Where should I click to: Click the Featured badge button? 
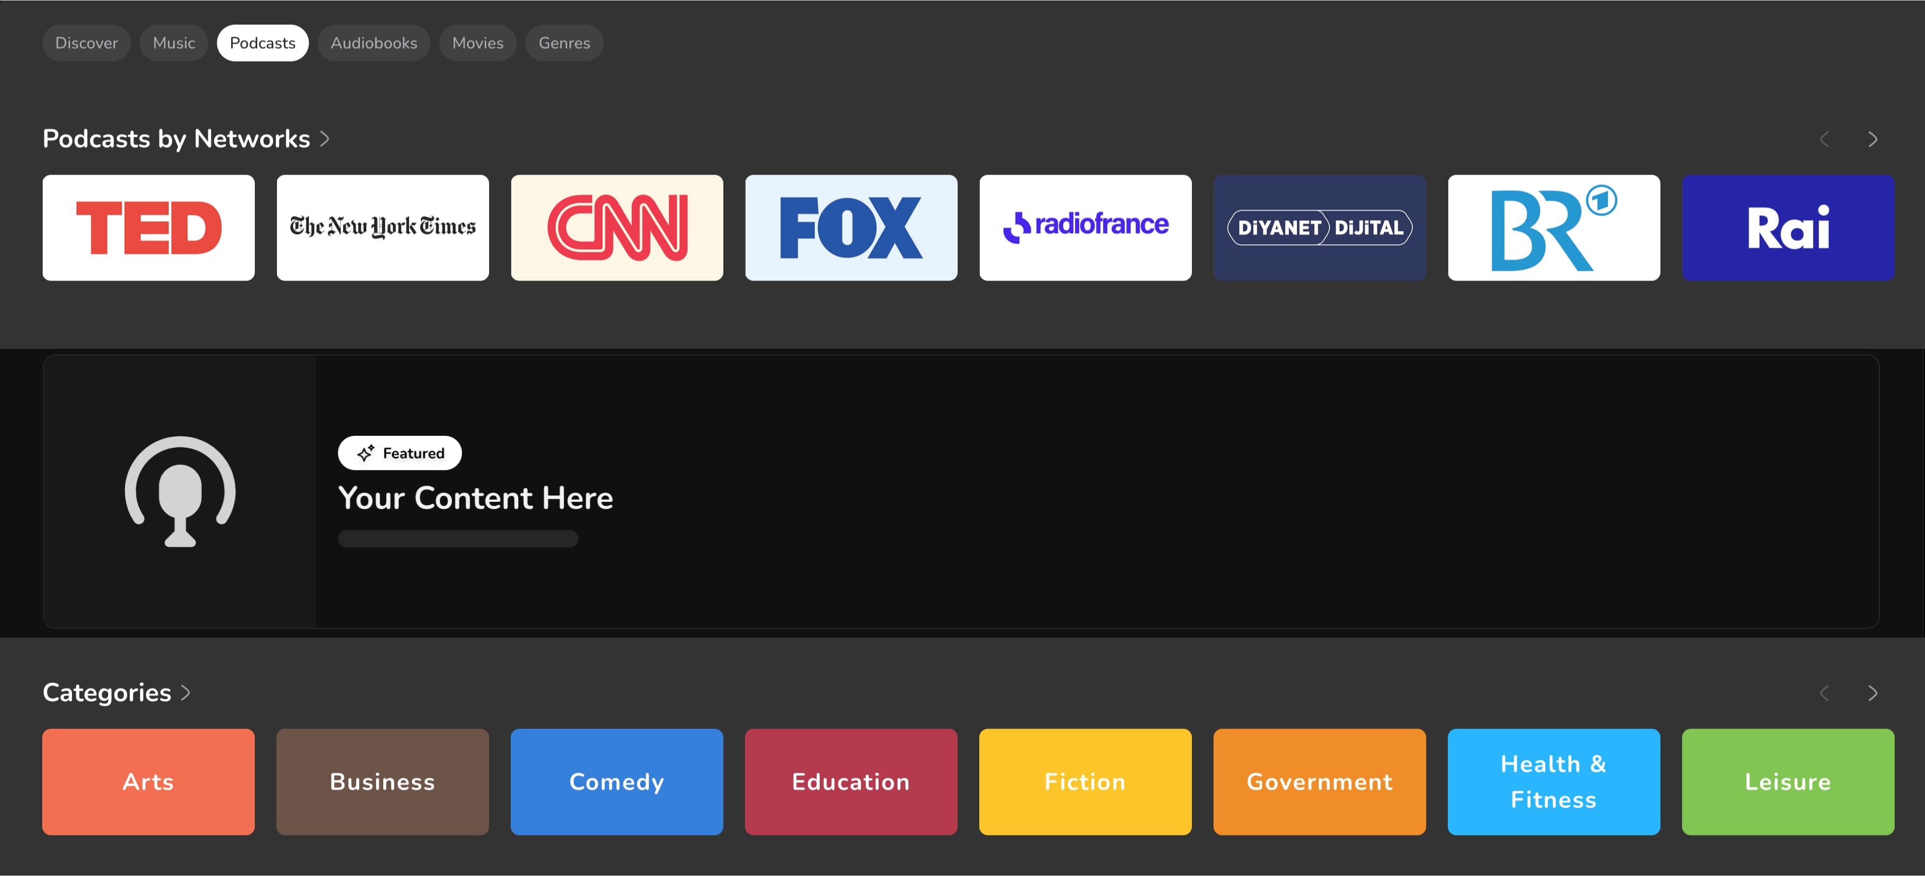point(400,453)
